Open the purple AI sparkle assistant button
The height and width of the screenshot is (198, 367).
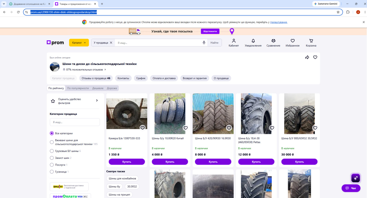(356, 178)
